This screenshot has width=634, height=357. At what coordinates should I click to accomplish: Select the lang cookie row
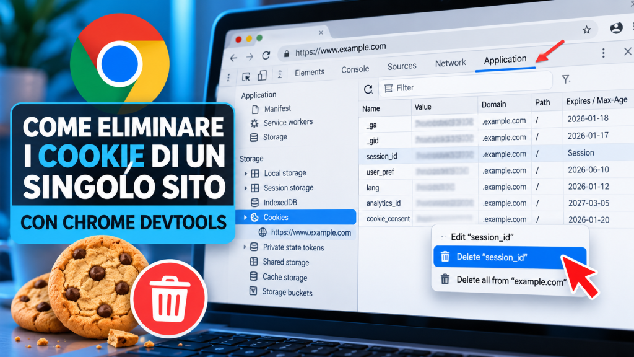click(496, 187)
